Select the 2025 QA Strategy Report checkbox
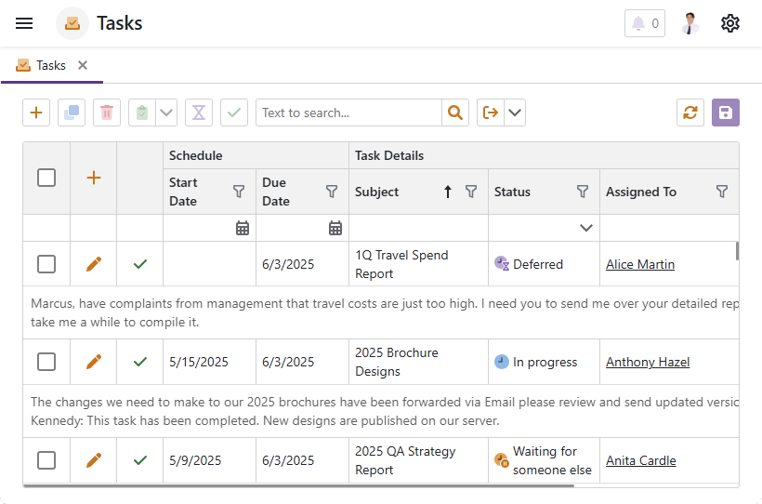This screenshot has width=762, height=504. [46, 460]
